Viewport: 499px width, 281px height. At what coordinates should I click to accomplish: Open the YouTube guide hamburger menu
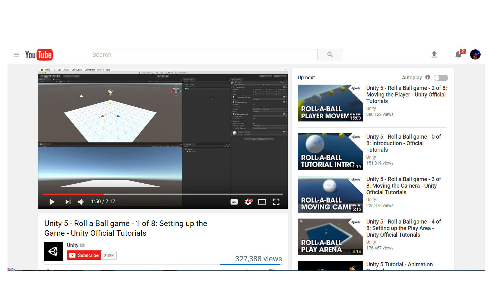(x=16, y=55)
